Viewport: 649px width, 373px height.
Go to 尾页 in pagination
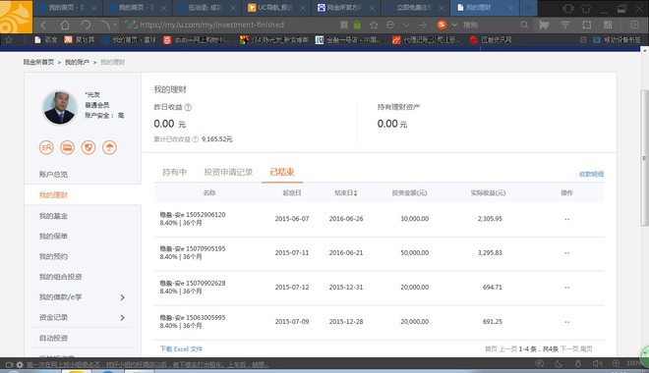(x=586, y=349)
